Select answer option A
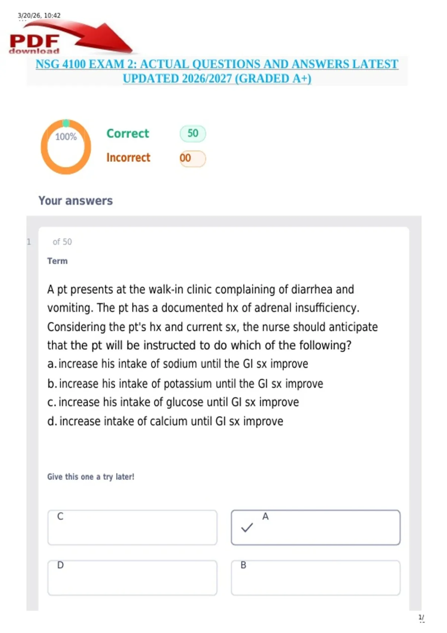 pyautogui.click(x=316, y=527)
